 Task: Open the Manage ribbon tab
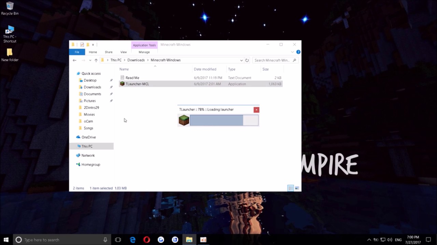click(144, 52)
